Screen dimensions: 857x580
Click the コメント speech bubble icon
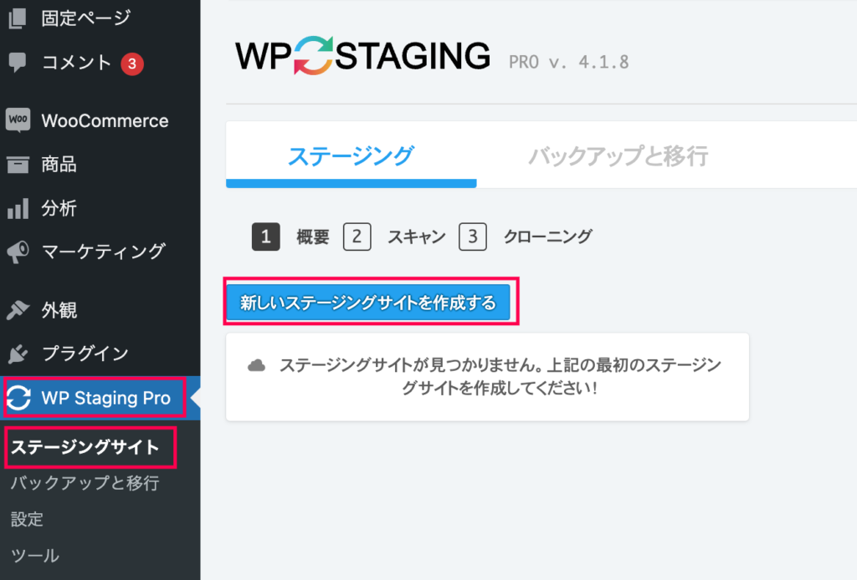18,63
